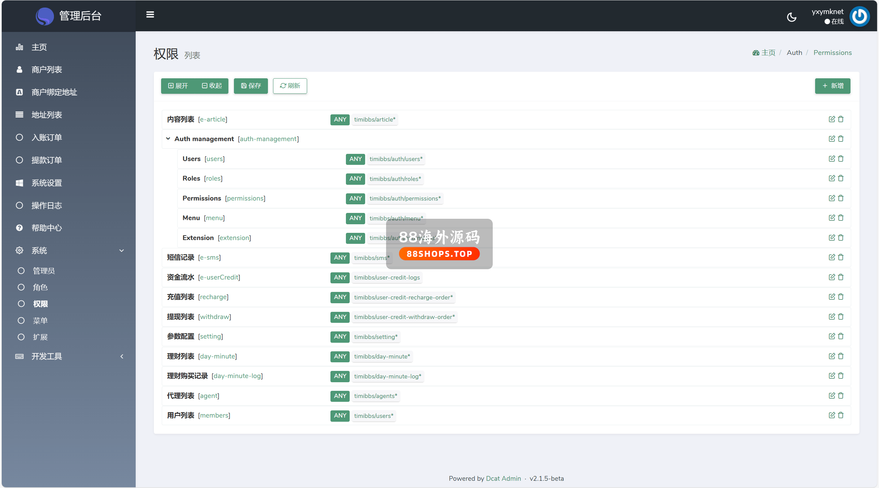Click the 展开 expand-all button

click(178, 86)
